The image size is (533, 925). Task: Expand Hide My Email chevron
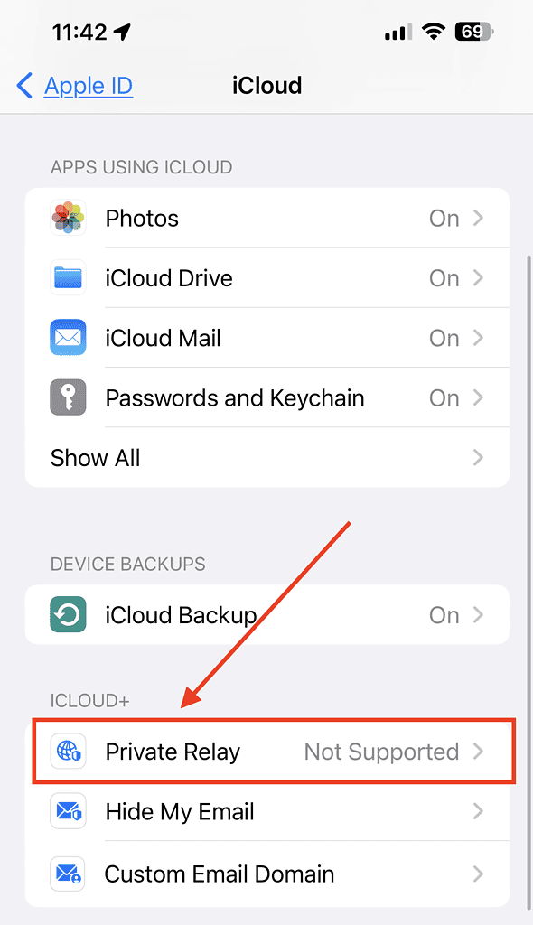pyautogui.click(x=478, y=811)
